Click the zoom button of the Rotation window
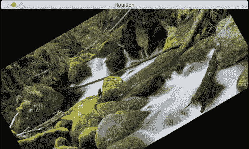The image size is (249, 149). tap(22, 5)
